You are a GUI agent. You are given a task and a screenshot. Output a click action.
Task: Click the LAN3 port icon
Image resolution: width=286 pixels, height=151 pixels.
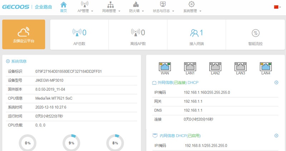click(x=240, y=66)
